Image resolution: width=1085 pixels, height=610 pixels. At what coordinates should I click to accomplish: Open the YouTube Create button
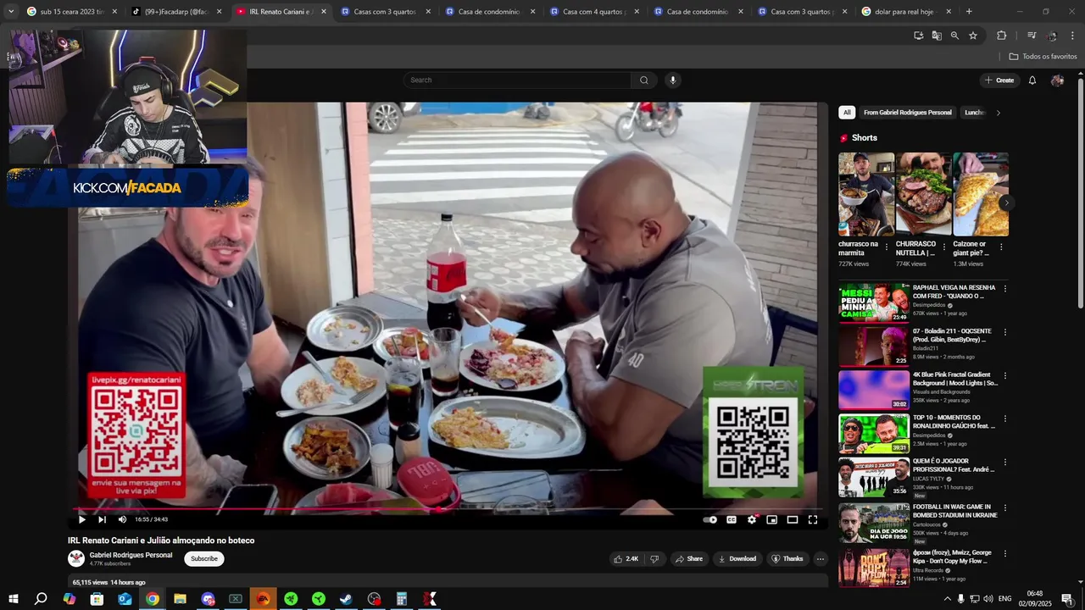(999, 80)
